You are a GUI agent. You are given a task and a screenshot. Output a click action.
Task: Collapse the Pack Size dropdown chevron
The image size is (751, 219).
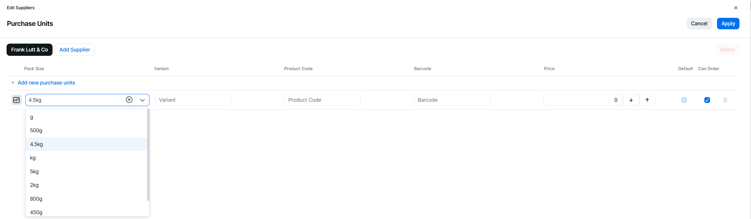click(x=142, y=100)
